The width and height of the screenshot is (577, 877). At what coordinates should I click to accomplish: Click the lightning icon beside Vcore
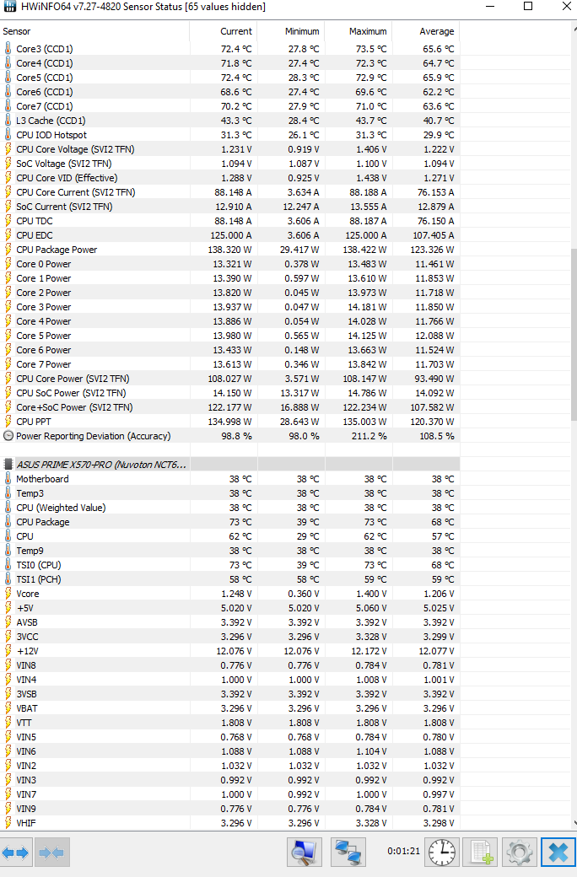click(x=8, y=594)
